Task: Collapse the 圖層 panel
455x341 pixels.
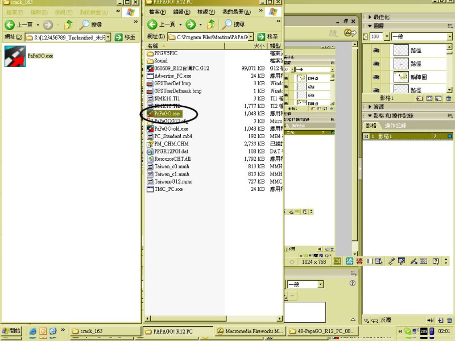Action: [x=370, y=26]
